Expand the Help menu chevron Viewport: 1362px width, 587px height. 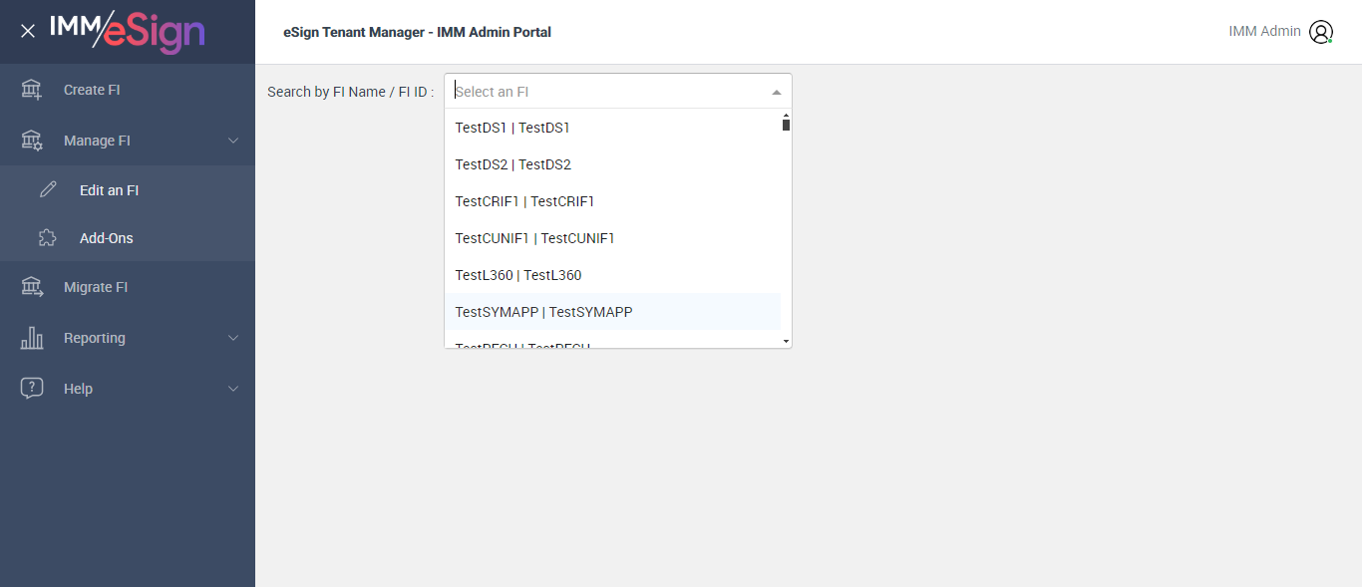click(x=233, y=389)
